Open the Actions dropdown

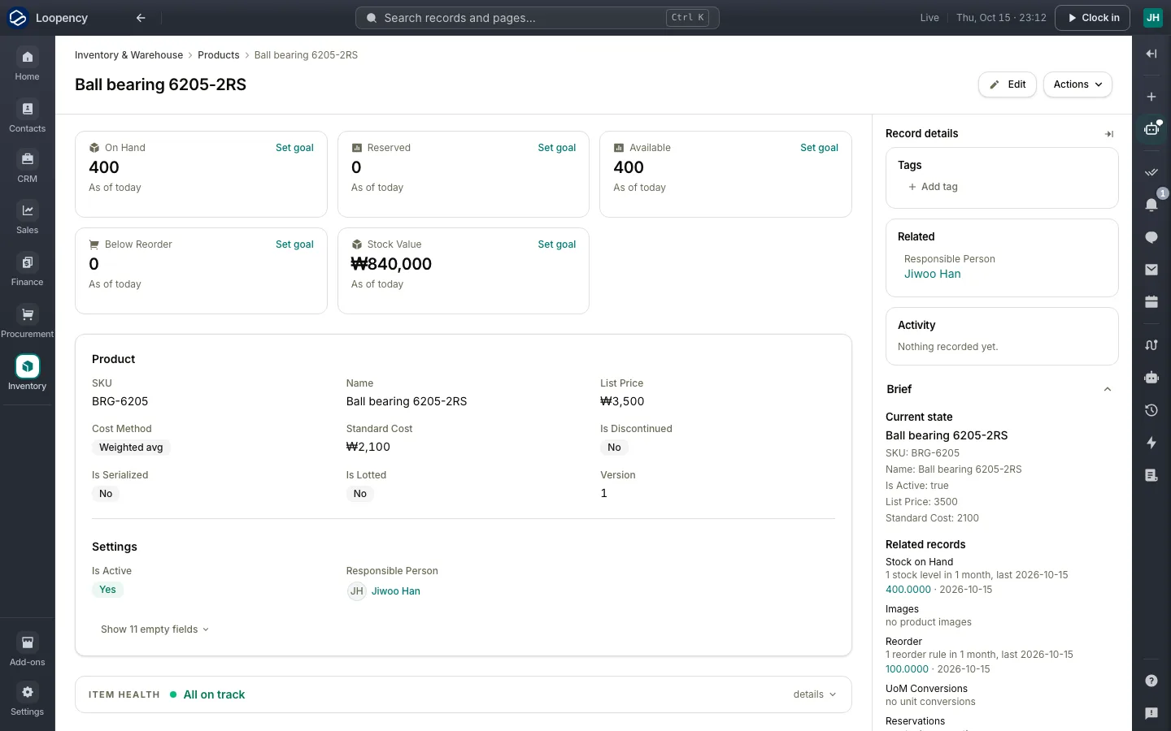click(x=1077, y=84)
